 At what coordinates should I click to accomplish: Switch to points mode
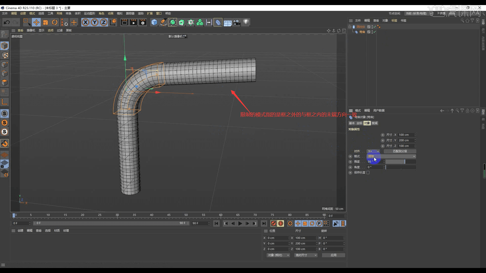click(5, 64)
